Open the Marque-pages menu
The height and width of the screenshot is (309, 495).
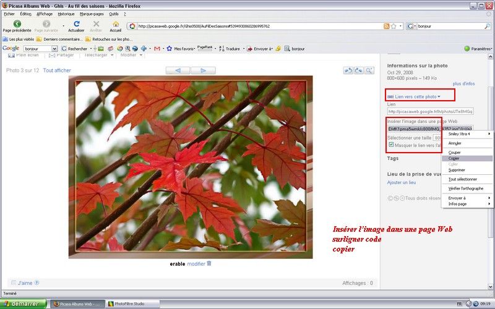click(92, 14)
